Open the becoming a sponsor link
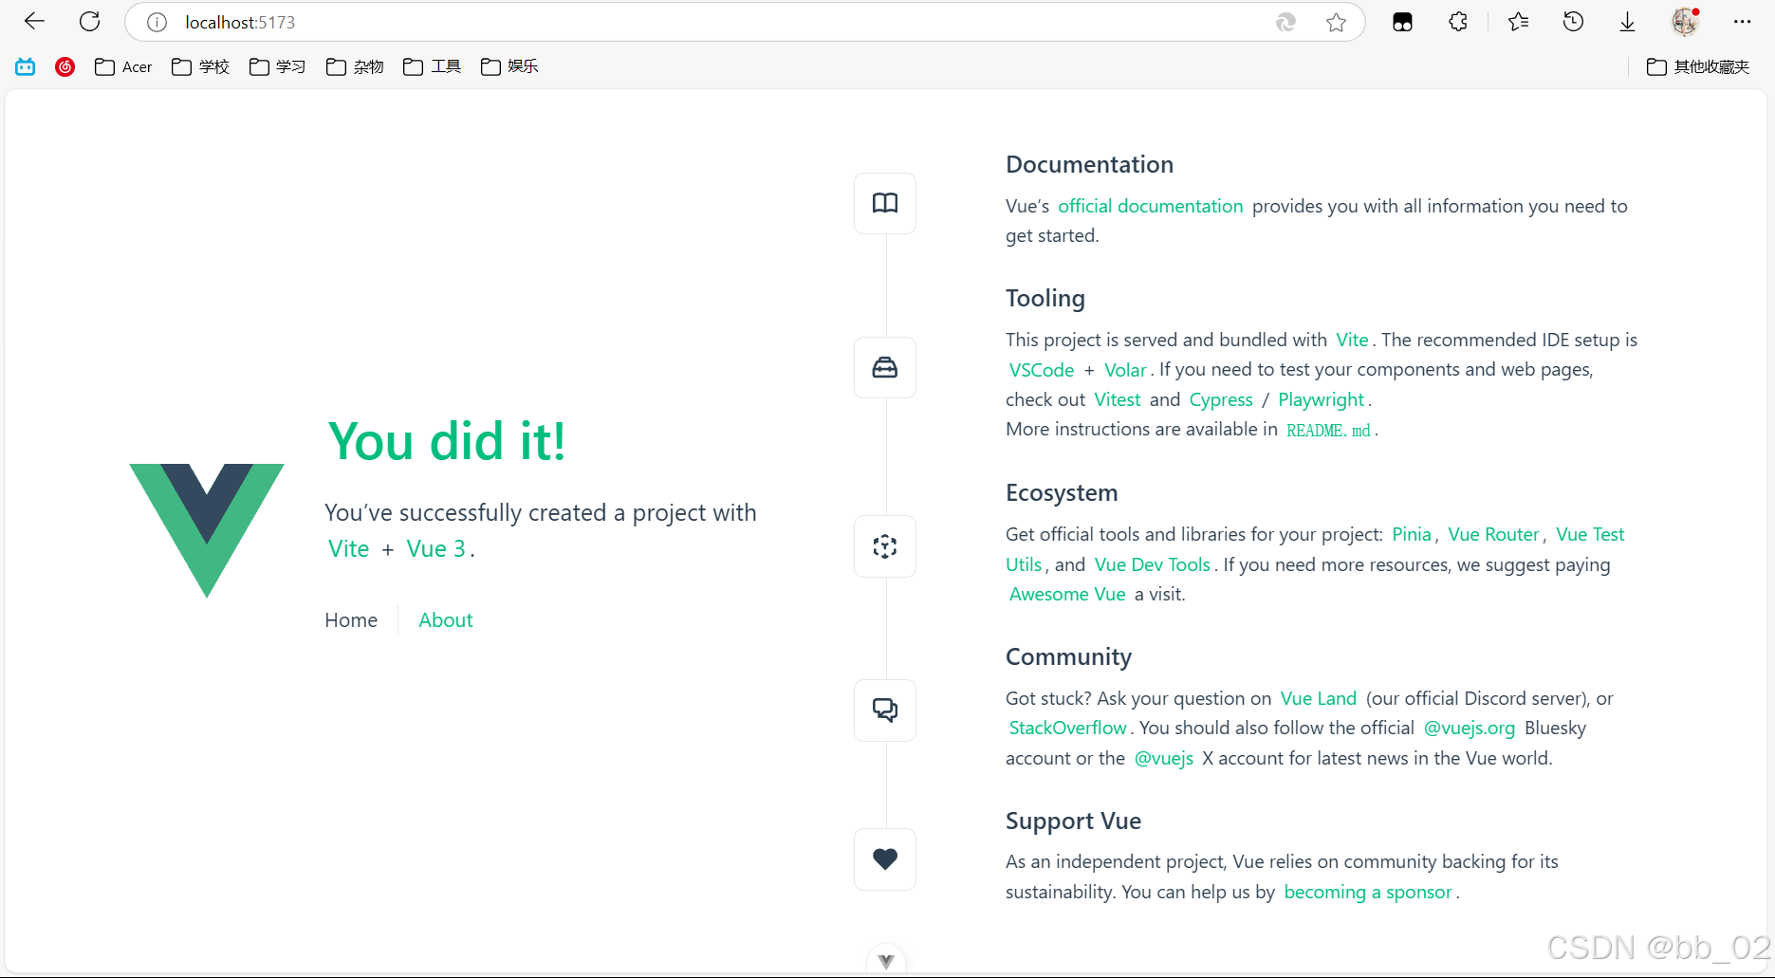The width and height of the screenshot is (1775, 978). pyautogui.click(x=1368, y=893)
